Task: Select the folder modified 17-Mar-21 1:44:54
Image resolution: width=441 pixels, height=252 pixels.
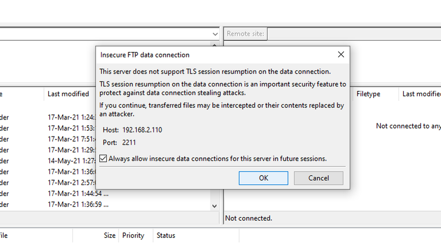Action: 78,193
